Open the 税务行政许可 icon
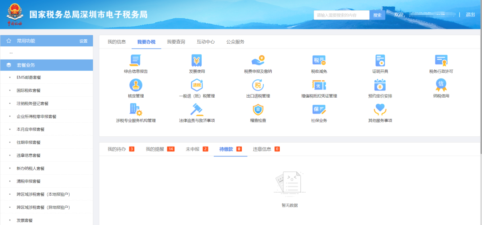 [441, 61]
